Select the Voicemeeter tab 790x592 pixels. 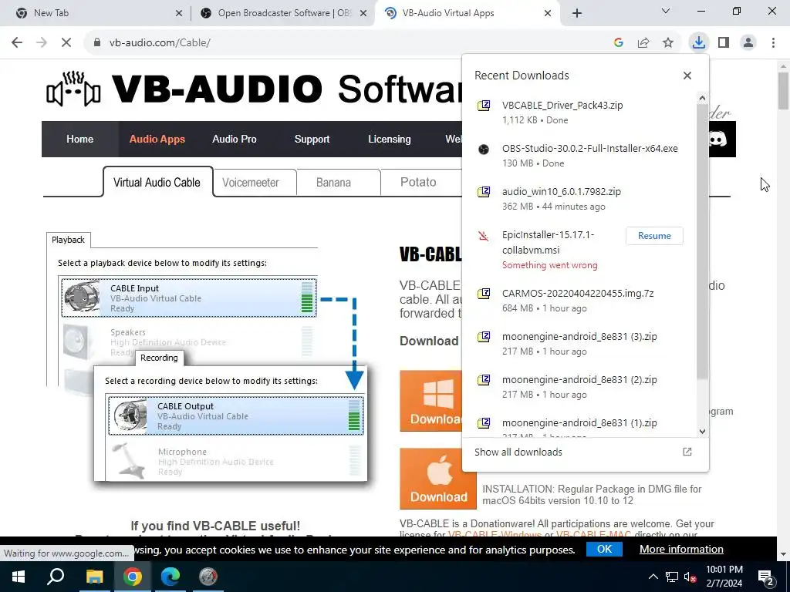tap(251, 182)
